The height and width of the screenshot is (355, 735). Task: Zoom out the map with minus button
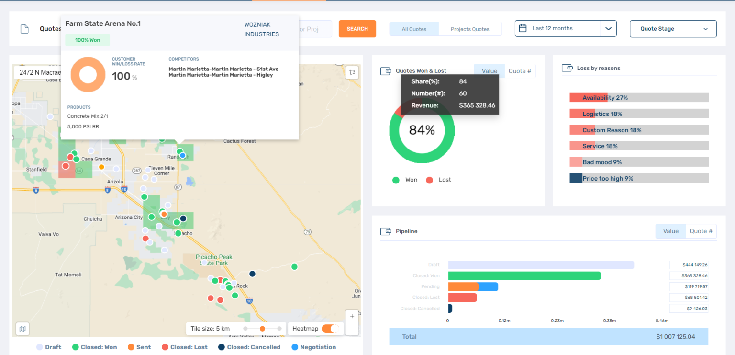[x=352, y=329]
